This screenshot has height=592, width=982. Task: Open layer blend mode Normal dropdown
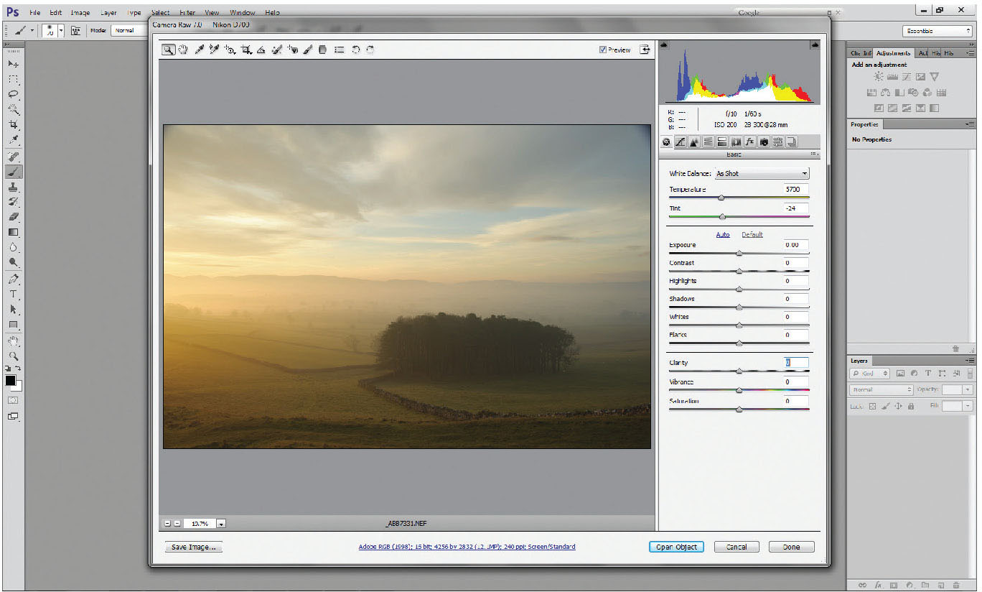[x=882, y=389]
